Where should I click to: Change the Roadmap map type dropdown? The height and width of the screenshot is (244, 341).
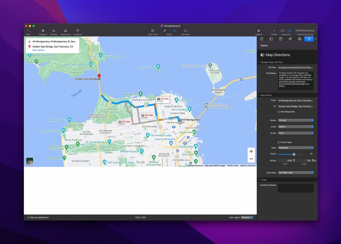296,148
